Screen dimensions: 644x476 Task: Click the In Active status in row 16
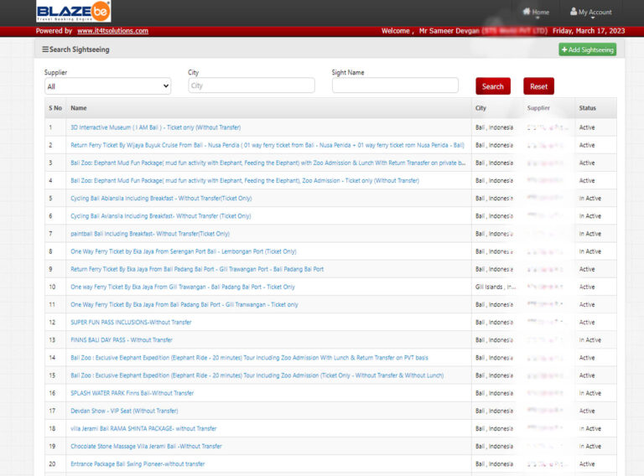coord(590,393)
